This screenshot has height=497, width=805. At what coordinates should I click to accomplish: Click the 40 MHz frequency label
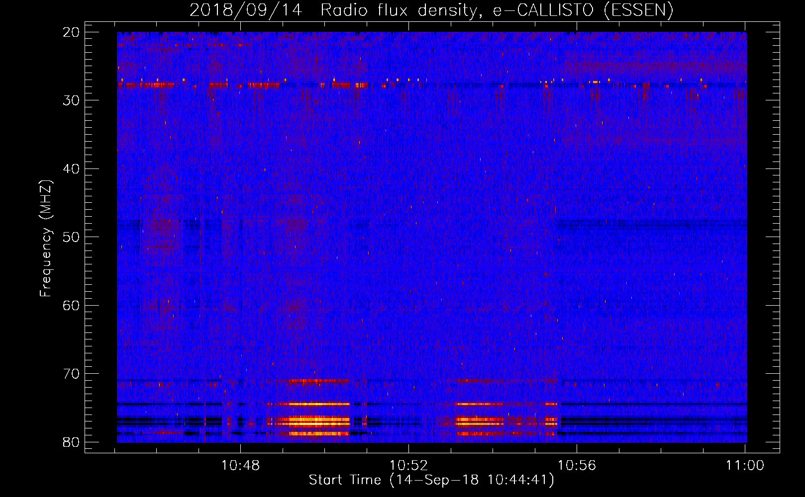[71, 169]
